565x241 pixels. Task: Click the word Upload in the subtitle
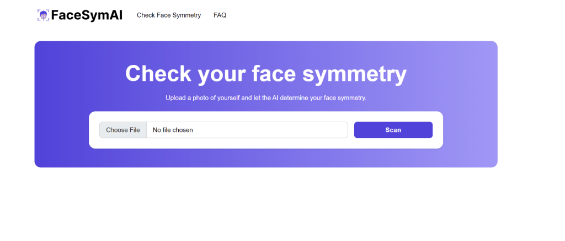pyautogui.click(x=175, y=98)
